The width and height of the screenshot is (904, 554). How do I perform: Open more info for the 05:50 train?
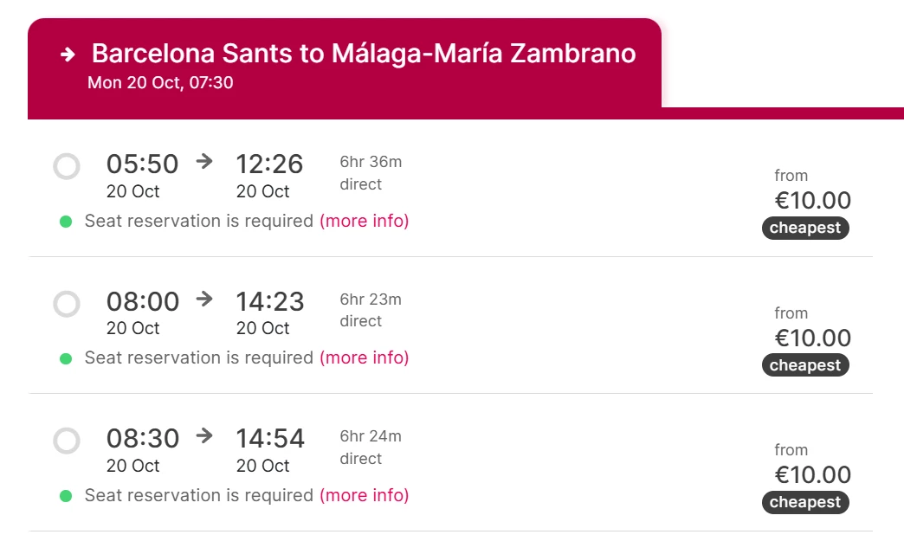point(364,222)
